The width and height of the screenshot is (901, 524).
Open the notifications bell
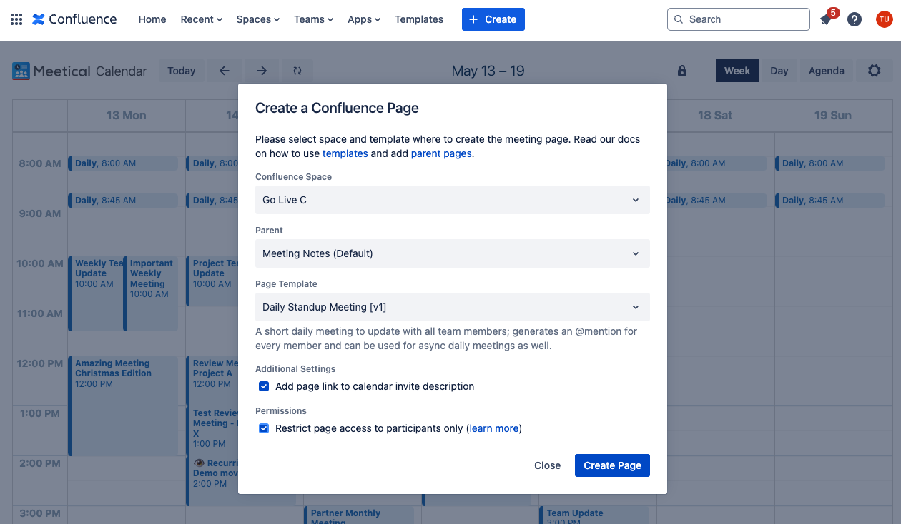(825, 19)
